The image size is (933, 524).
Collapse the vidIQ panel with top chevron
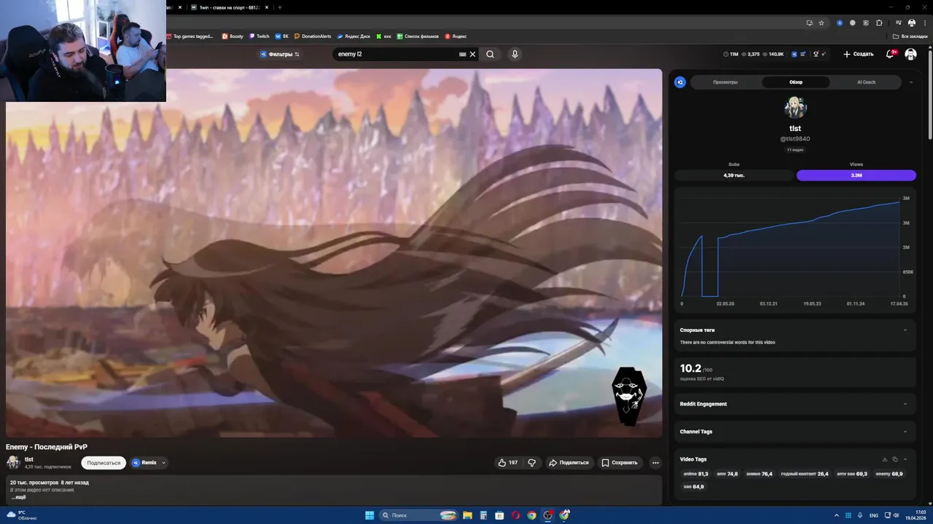pyautogui.click(x=910, y=82)
